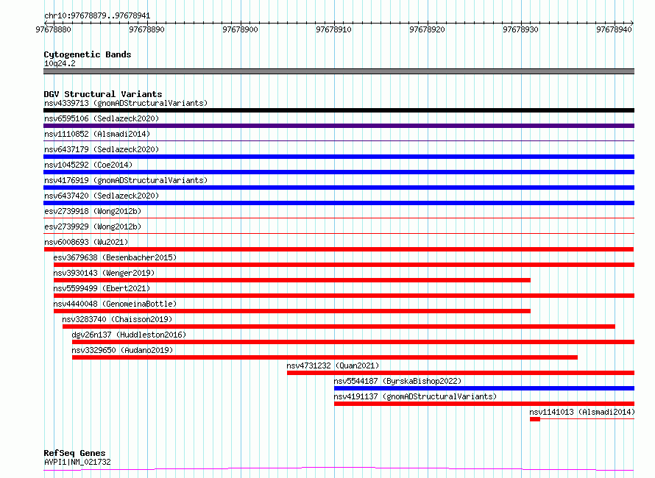Select the blue nsv5544187 variant bar
The width and height of the screenshot is (655, 478).
(x=484, y=388)
